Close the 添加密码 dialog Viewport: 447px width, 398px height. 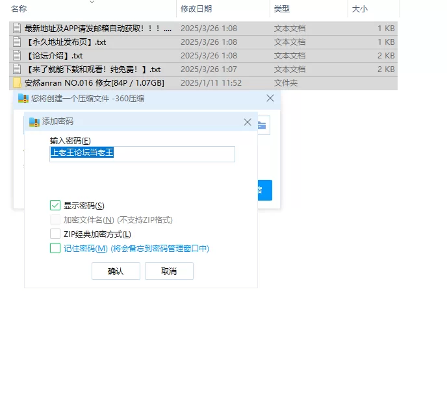click(248, 121)
